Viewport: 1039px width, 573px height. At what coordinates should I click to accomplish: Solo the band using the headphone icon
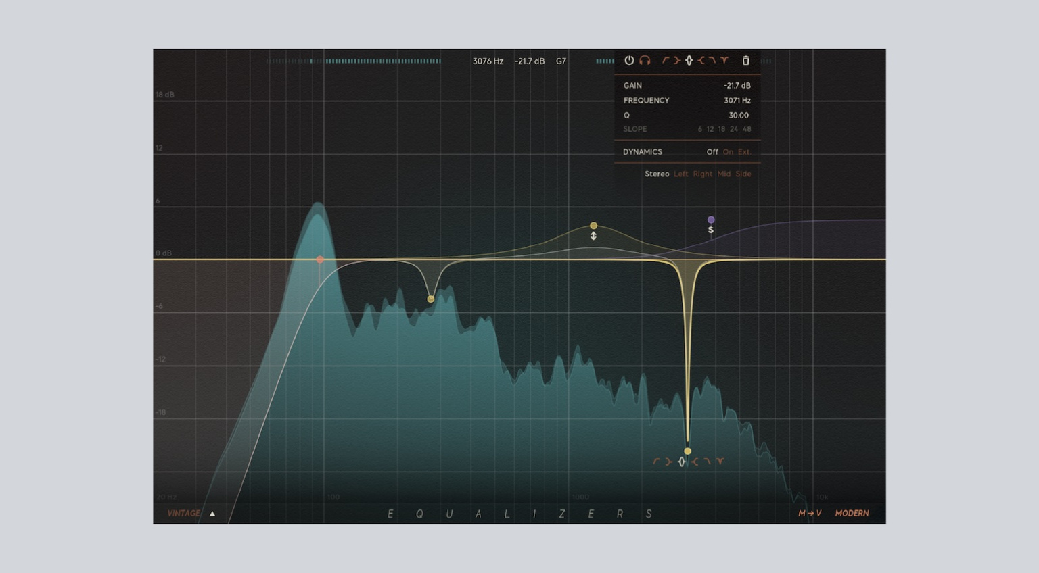[645, 61]
